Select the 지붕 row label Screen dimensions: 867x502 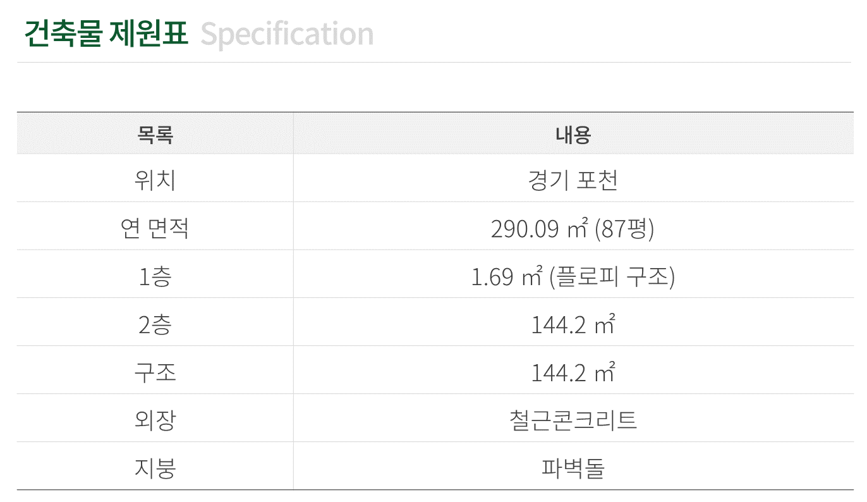click(x=155, y=468)
